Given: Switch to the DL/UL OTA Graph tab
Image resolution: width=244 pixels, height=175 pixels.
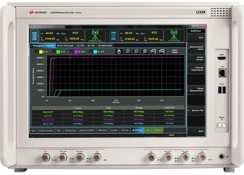Looking at the screenshot, I should 65,46.
